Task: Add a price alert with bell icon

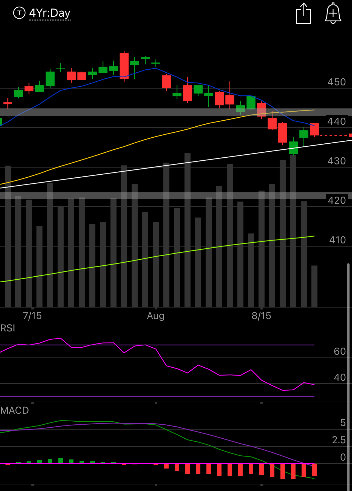Action: 333,13
